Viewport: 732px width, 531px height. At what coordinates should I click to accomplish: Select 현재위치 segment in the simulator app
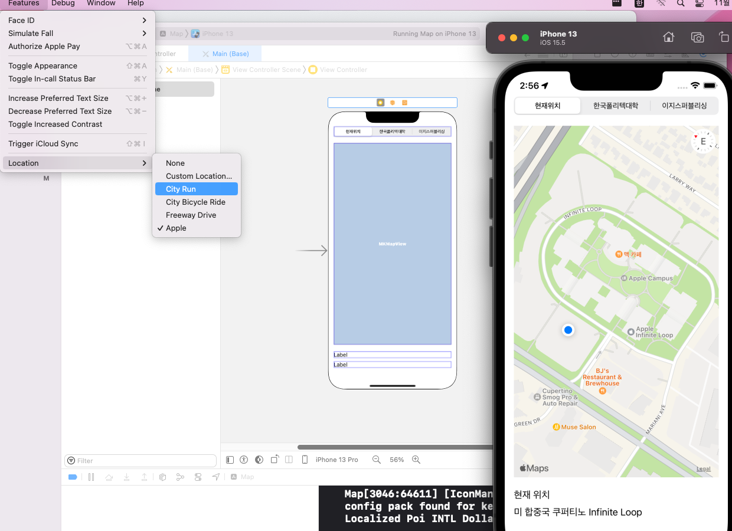[548, 106]
